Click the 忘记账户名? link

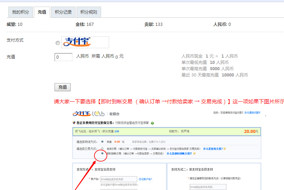(x=145, y=179)
